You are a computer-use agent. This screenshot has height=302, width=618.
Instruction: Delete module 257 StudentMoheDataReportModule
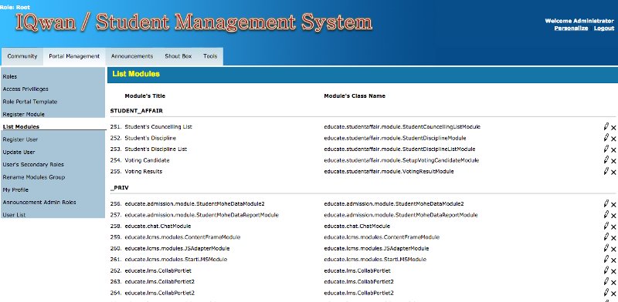613,216
